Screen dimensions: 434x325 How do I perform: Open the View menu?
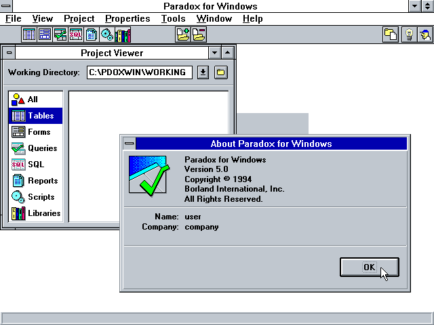[x=42, y=18]
